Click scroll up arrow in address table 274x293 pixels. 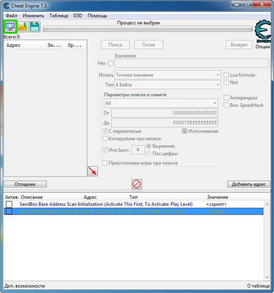click(267, 204)
